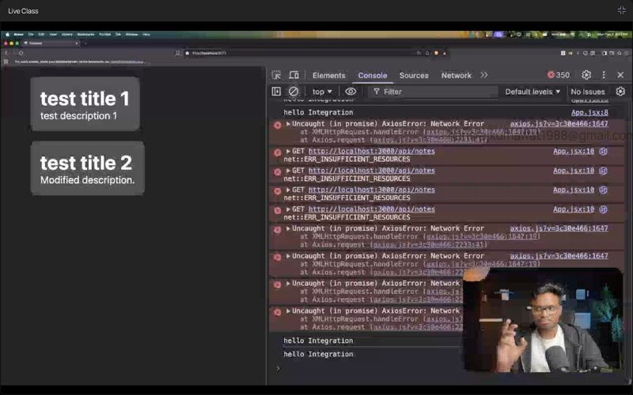
Task: Open the Sources tab
Action: click(414, 76)
